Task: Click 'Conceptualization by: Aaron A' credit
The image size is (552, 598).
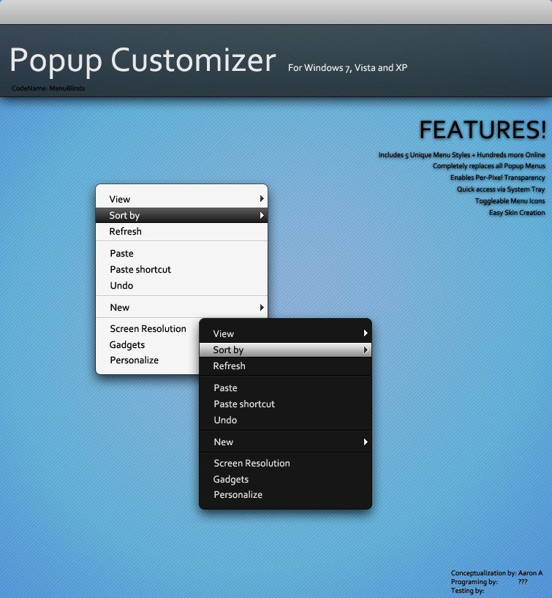Action: [x=496, y=573]
